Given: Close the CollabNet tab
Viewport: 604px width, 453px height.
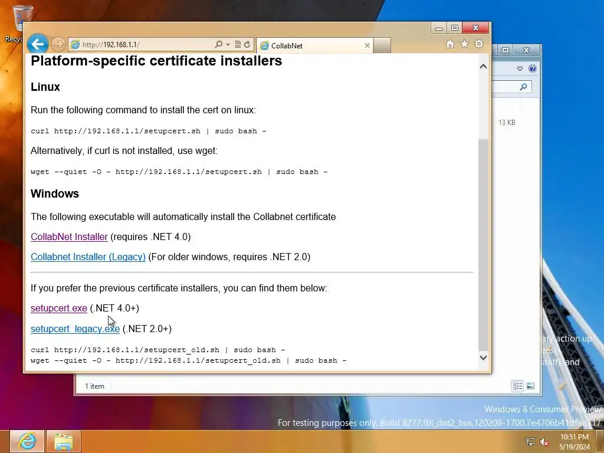Looking at the screenshot, I should tap(367, 45).
